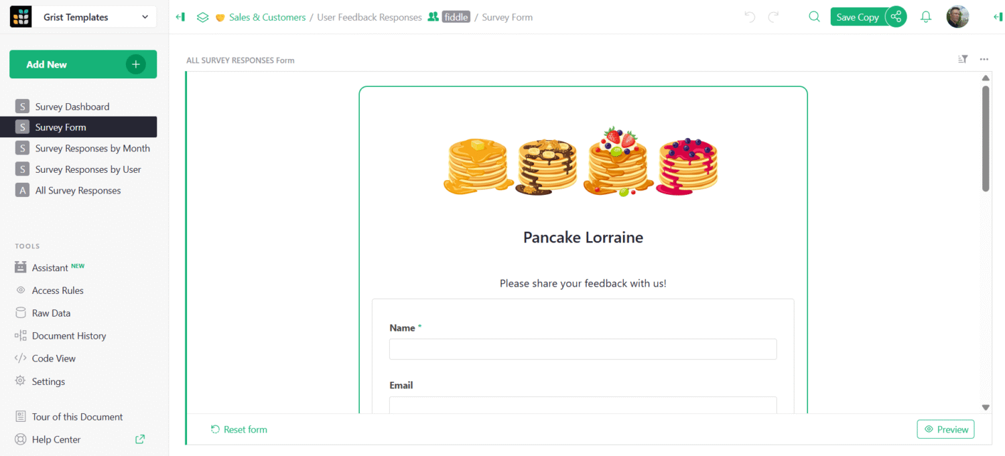Click the Save Copy button
1005x456 pixels.
pyautogui.click(x=857, y=17)
